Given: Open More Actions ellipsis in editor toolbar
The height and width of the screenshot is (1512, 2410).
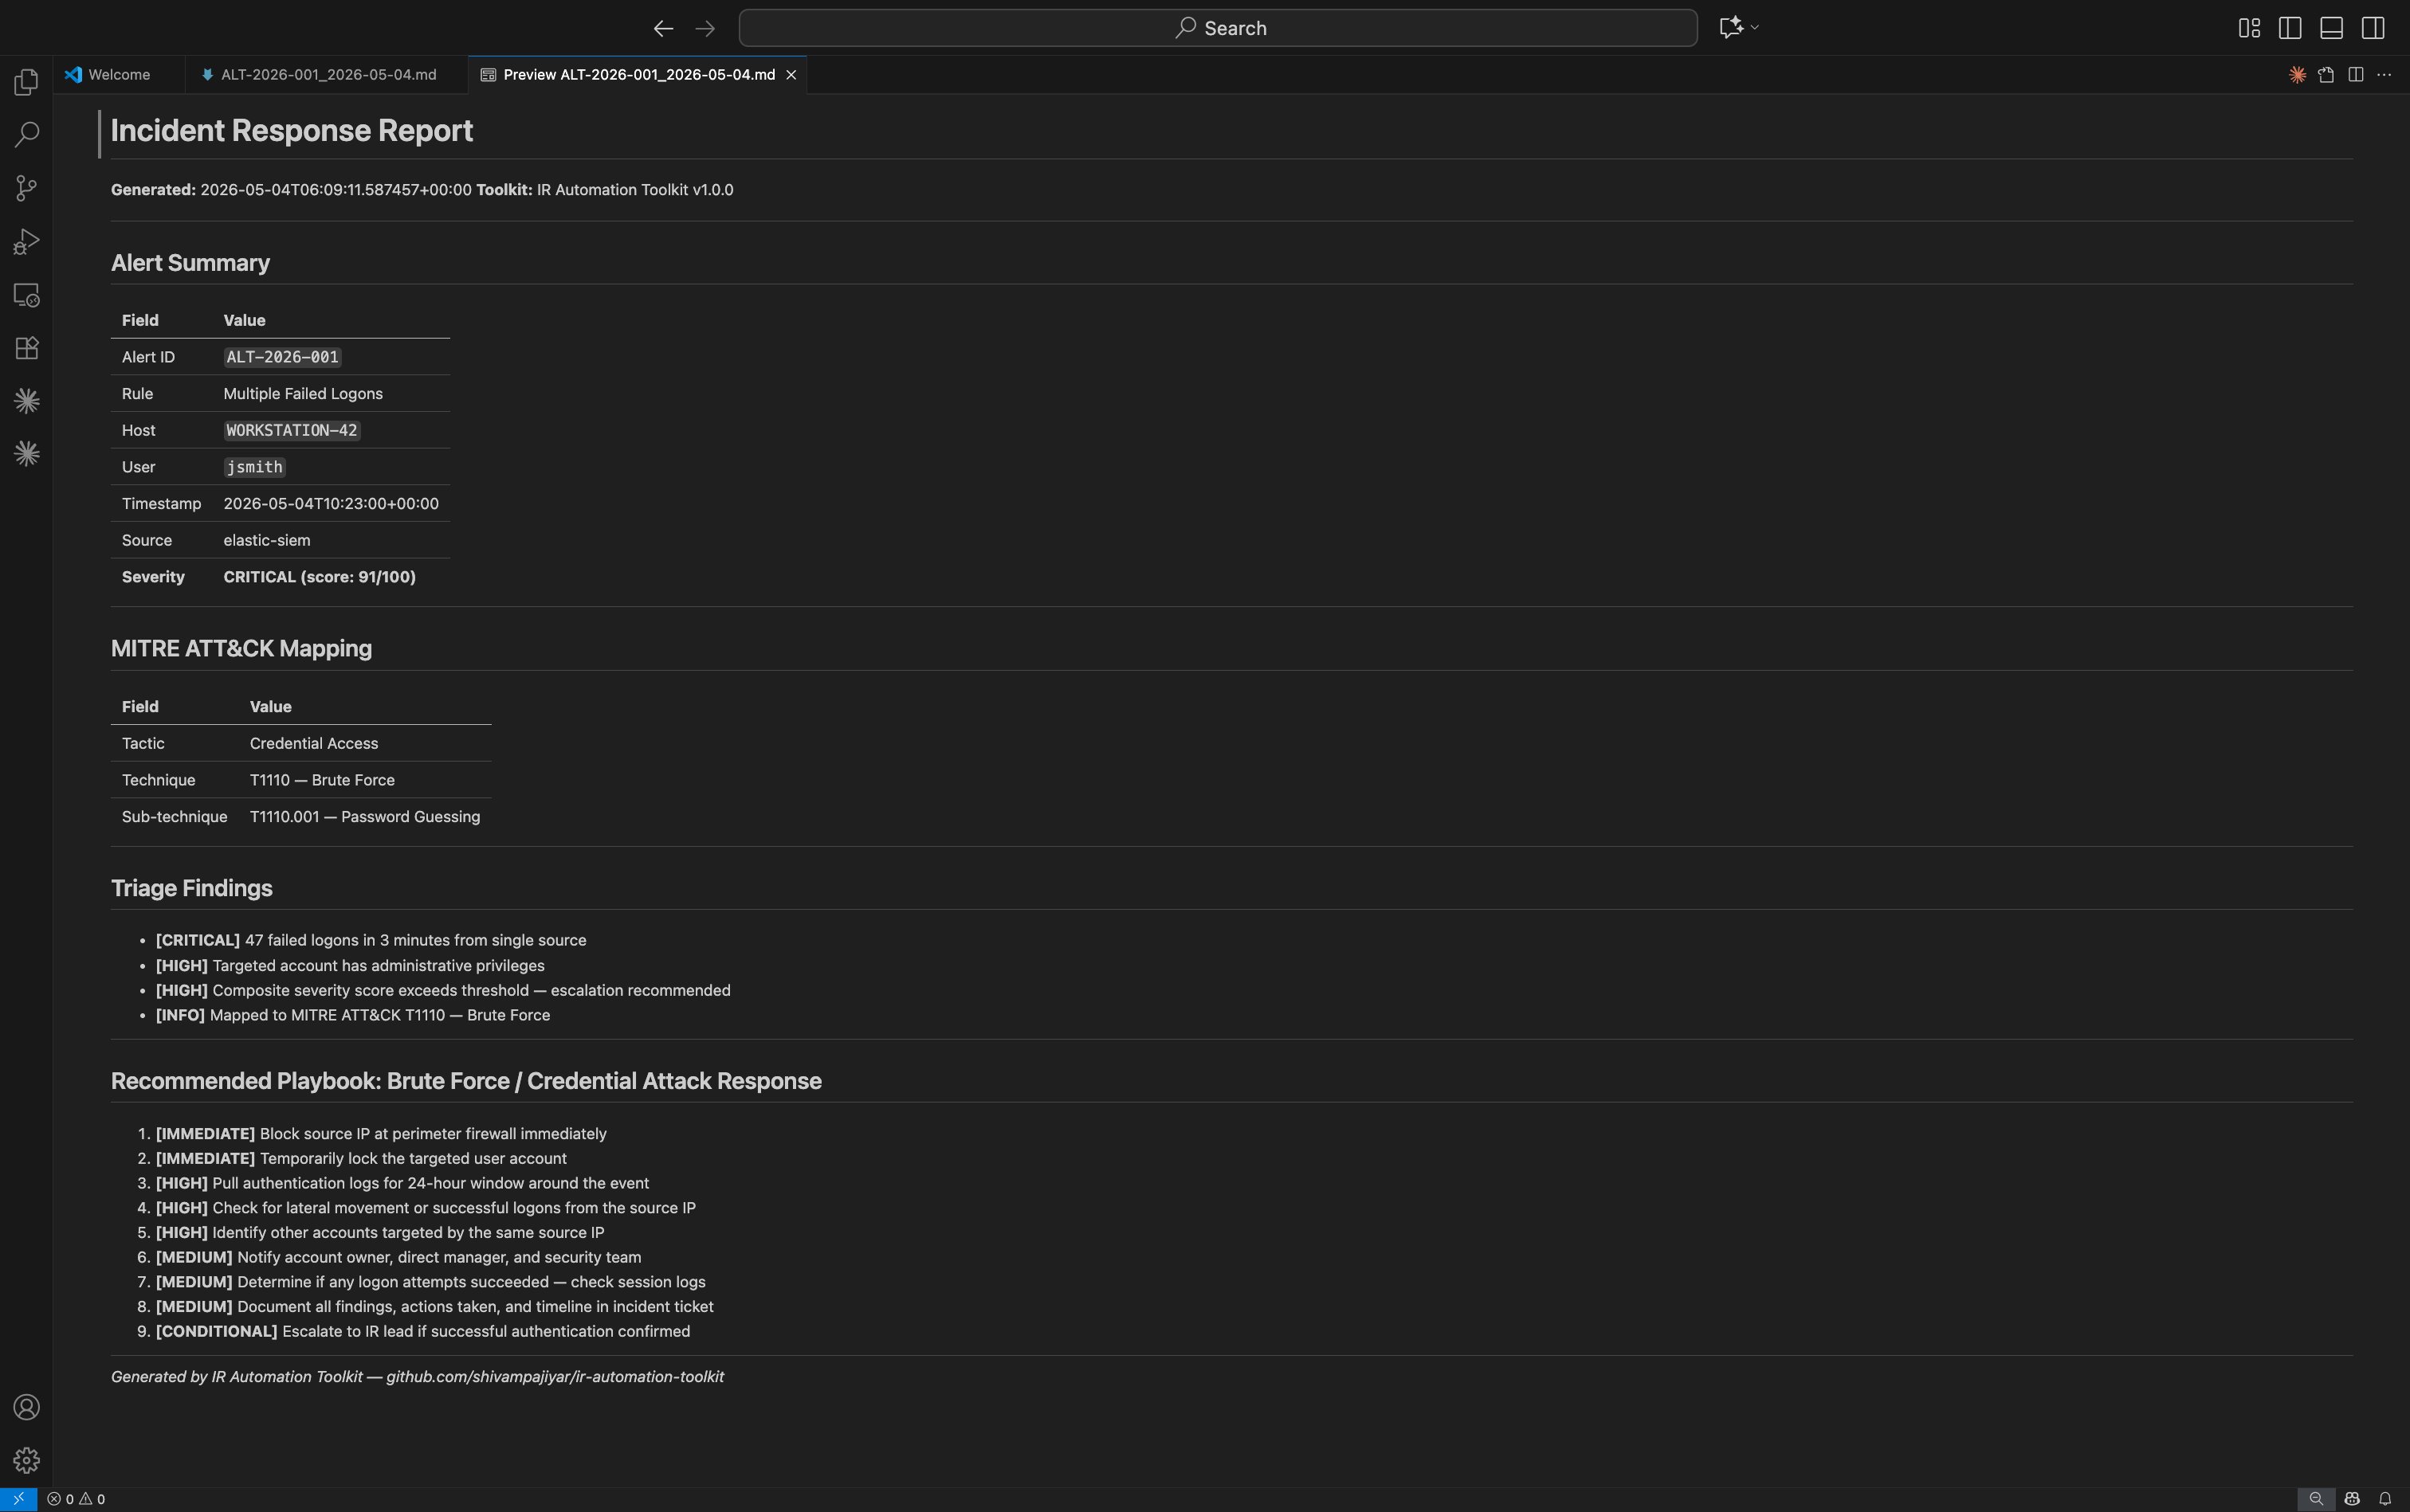Looking at the screenshot, I should pos(2384,75).
